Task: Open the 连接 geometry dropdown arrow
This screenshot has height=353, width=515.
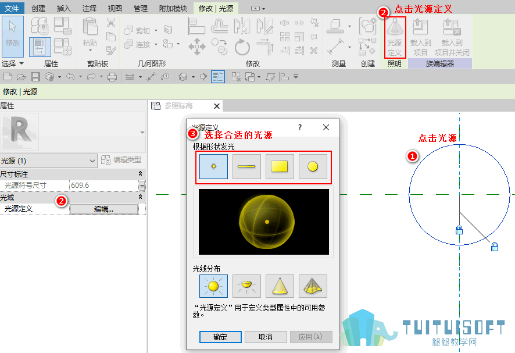Action: click(156, 44)
